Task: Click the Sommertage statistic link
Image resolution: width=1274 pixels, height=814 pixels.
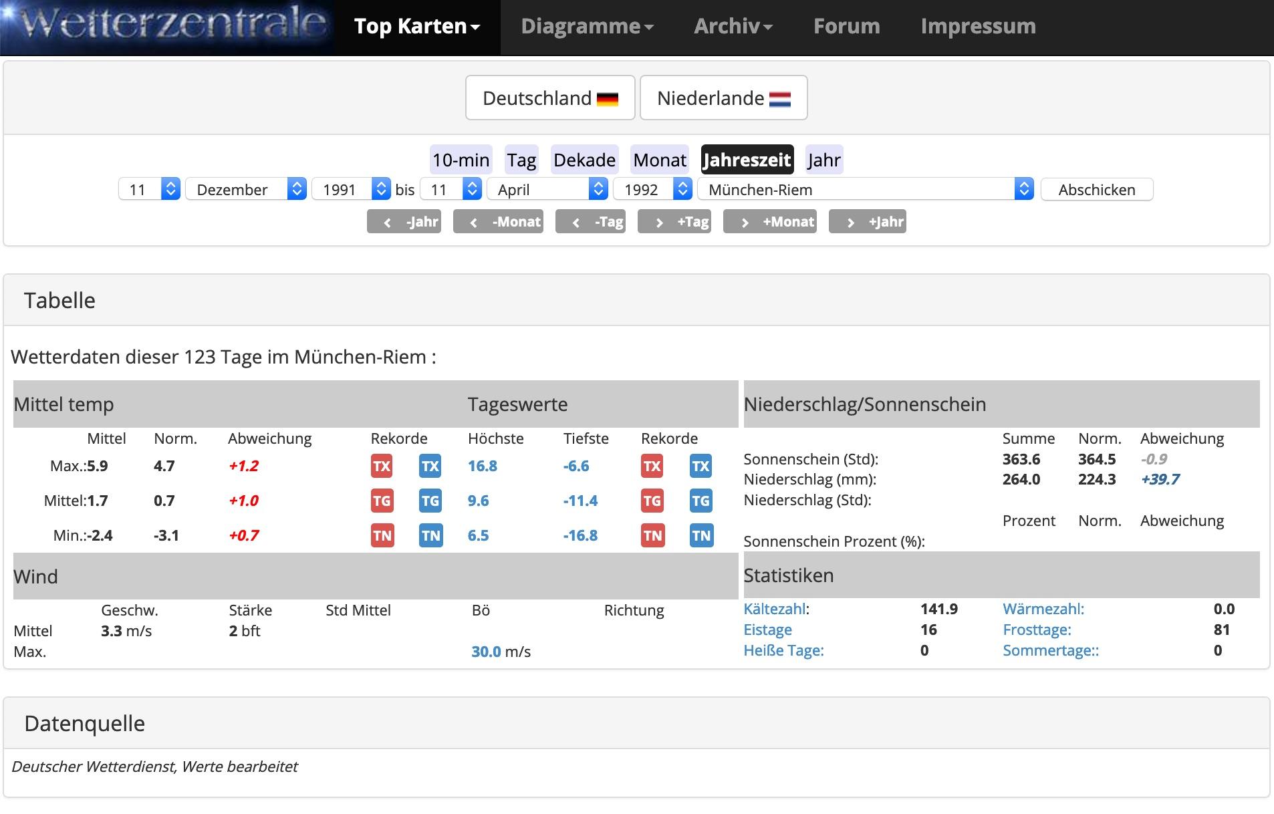Action: tap(1051, 650)
